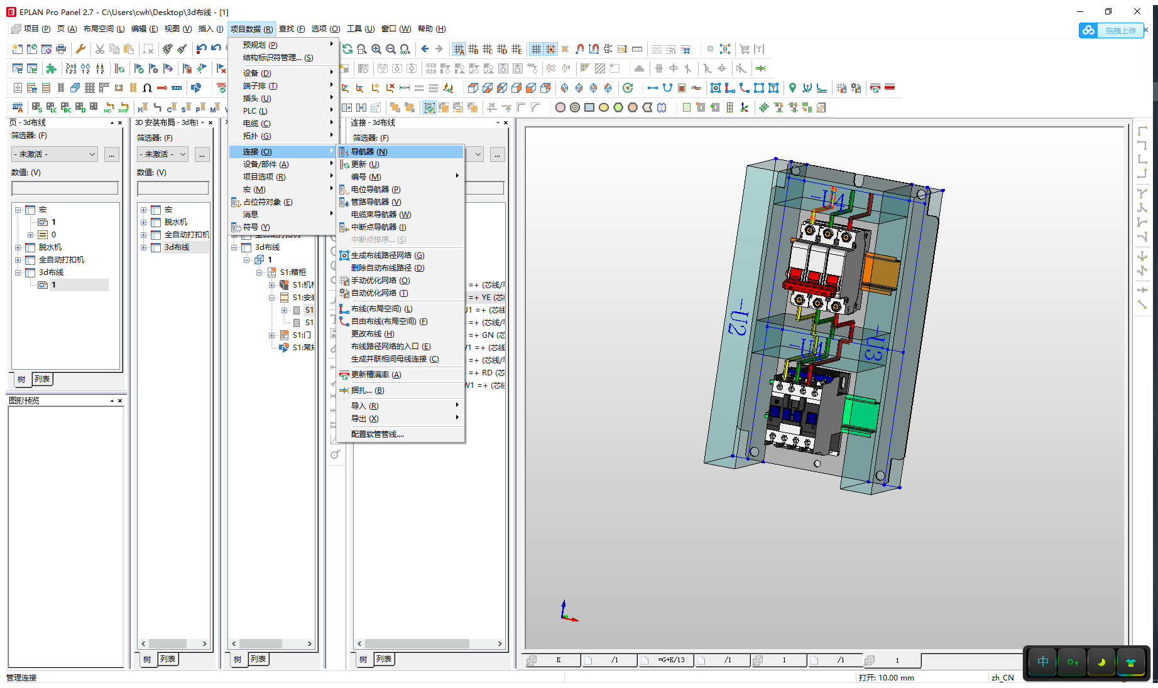Choose 生成布线路径网络 (G) menu entry
This screenshot has height=688, width=1158.
coord(387,255)
